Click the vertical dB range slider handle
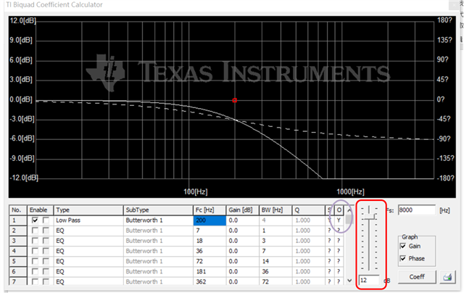Viewport: 464px width, 293px height. click(369, 217)
